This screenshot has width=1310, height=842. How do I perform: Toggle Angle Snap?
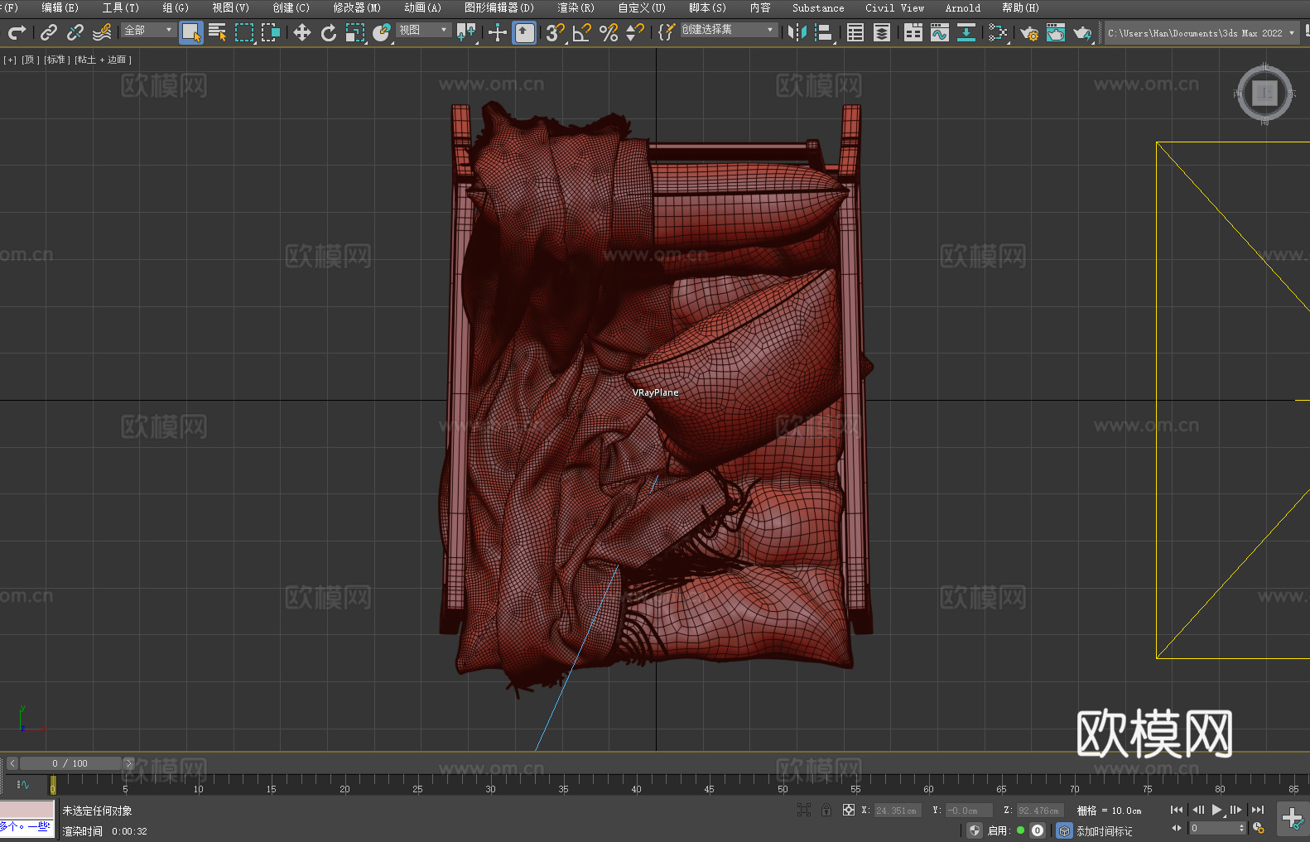(582, 33)
